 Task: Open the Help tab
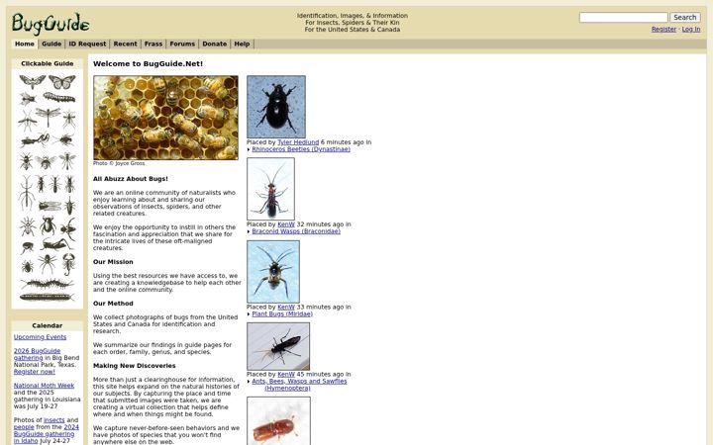click(242, 44)
